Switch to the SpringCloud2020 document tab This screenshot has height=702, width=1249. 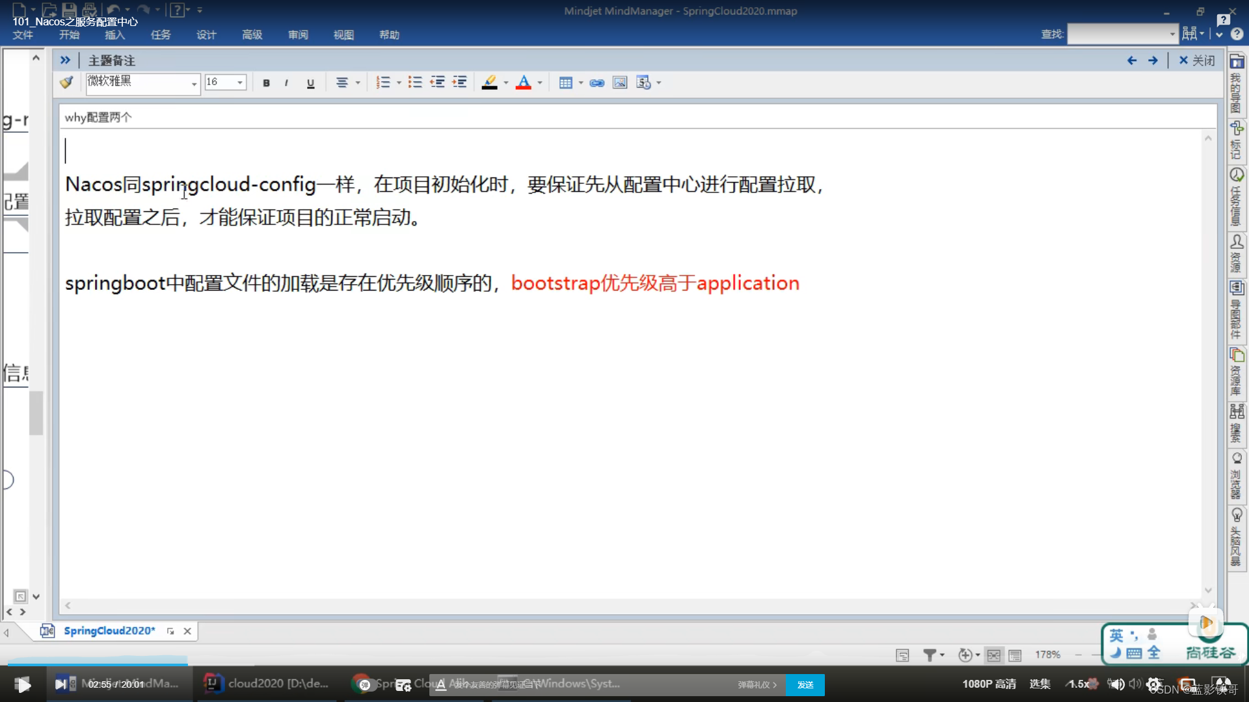pos(109,630)
